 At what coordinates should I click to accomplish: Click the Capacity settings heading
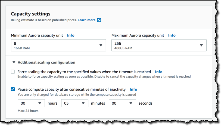(x=31, y=14)
